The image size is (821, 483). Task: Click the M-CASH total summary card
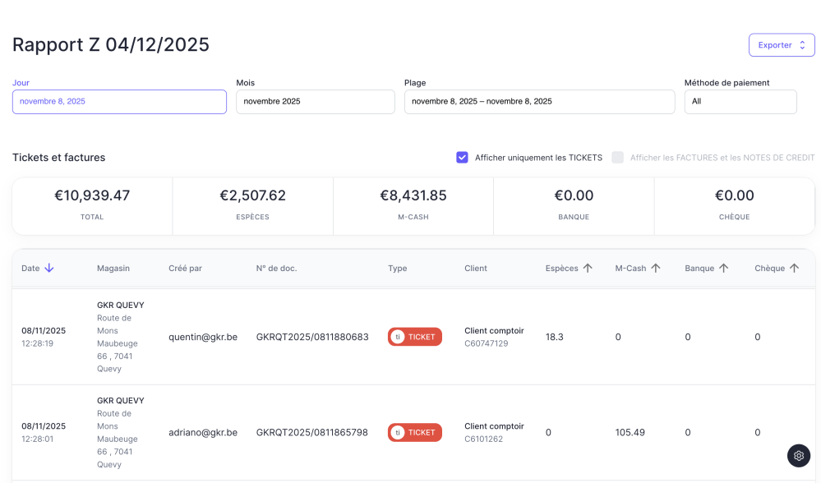click(413, 205)
